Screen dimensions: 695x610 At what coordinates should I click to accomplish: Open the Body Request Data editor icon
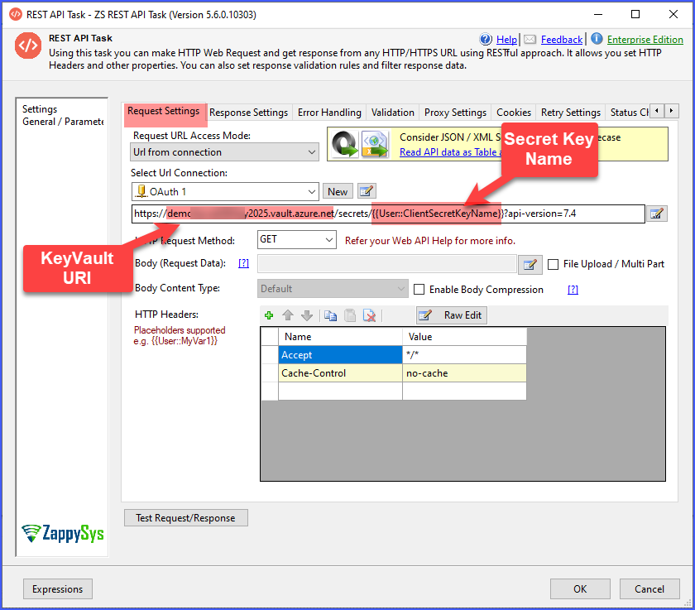coord(530,265)
